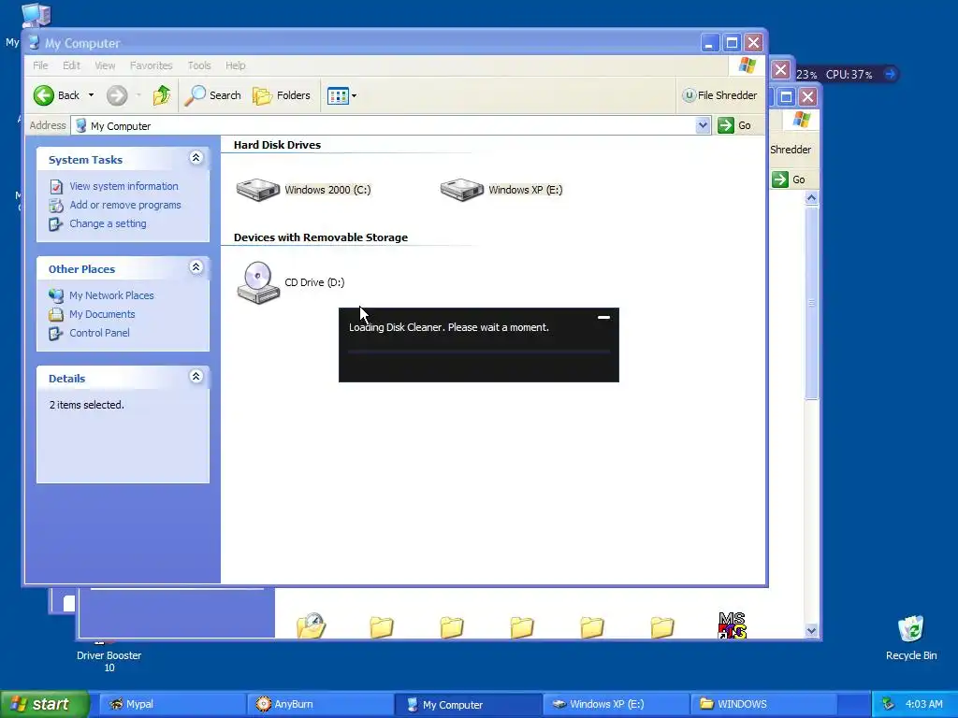
Task: Open the Tools menu
Action: [x=199, y=65]
